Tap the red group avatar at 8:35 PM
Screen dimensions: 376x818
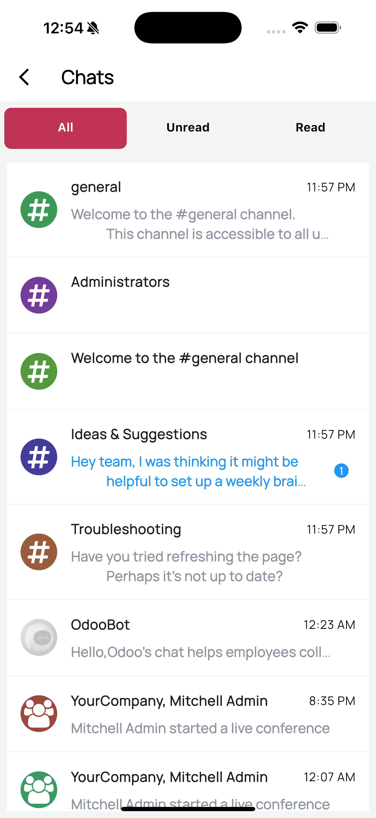click(x=39, y=714)
